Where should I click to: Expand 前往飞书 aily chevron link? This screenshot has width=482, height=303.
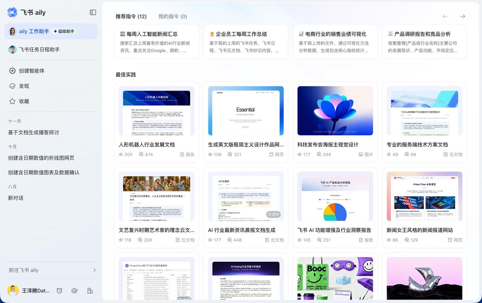(x=94, y=270)
